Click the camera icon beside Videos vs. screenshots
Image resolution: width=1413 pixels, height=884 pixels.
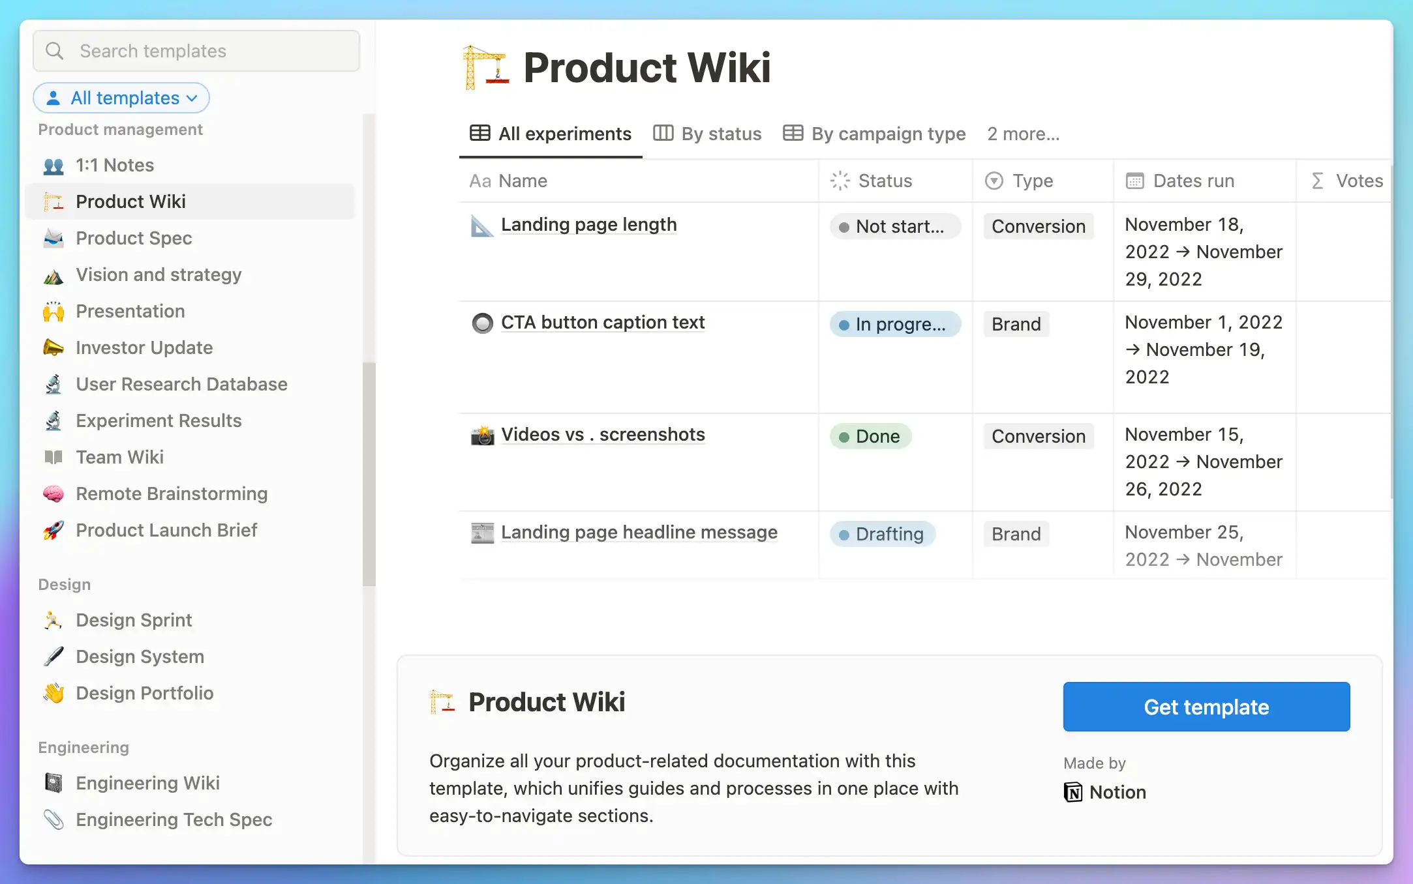pos(482,435)
